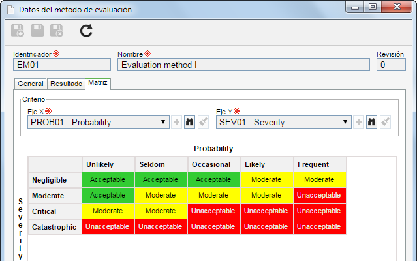Clear the Eje X field with eraser icon
This screenshot has height=261, width=417.
coord(203,122)
